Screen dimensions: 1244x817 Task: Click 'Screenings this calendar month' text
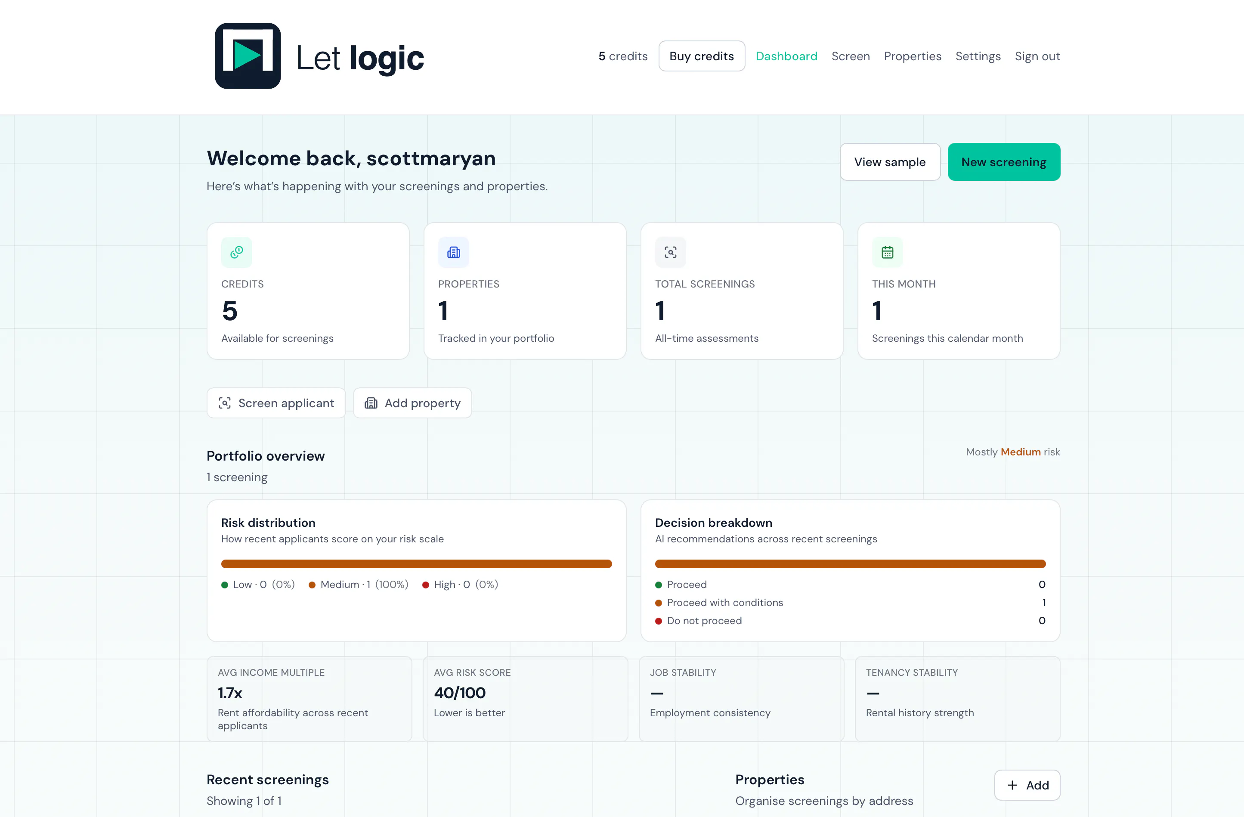947,338
